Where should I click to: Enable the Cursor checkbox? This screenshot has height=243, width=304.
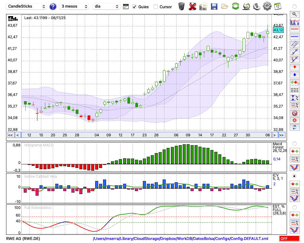[156, 7]
